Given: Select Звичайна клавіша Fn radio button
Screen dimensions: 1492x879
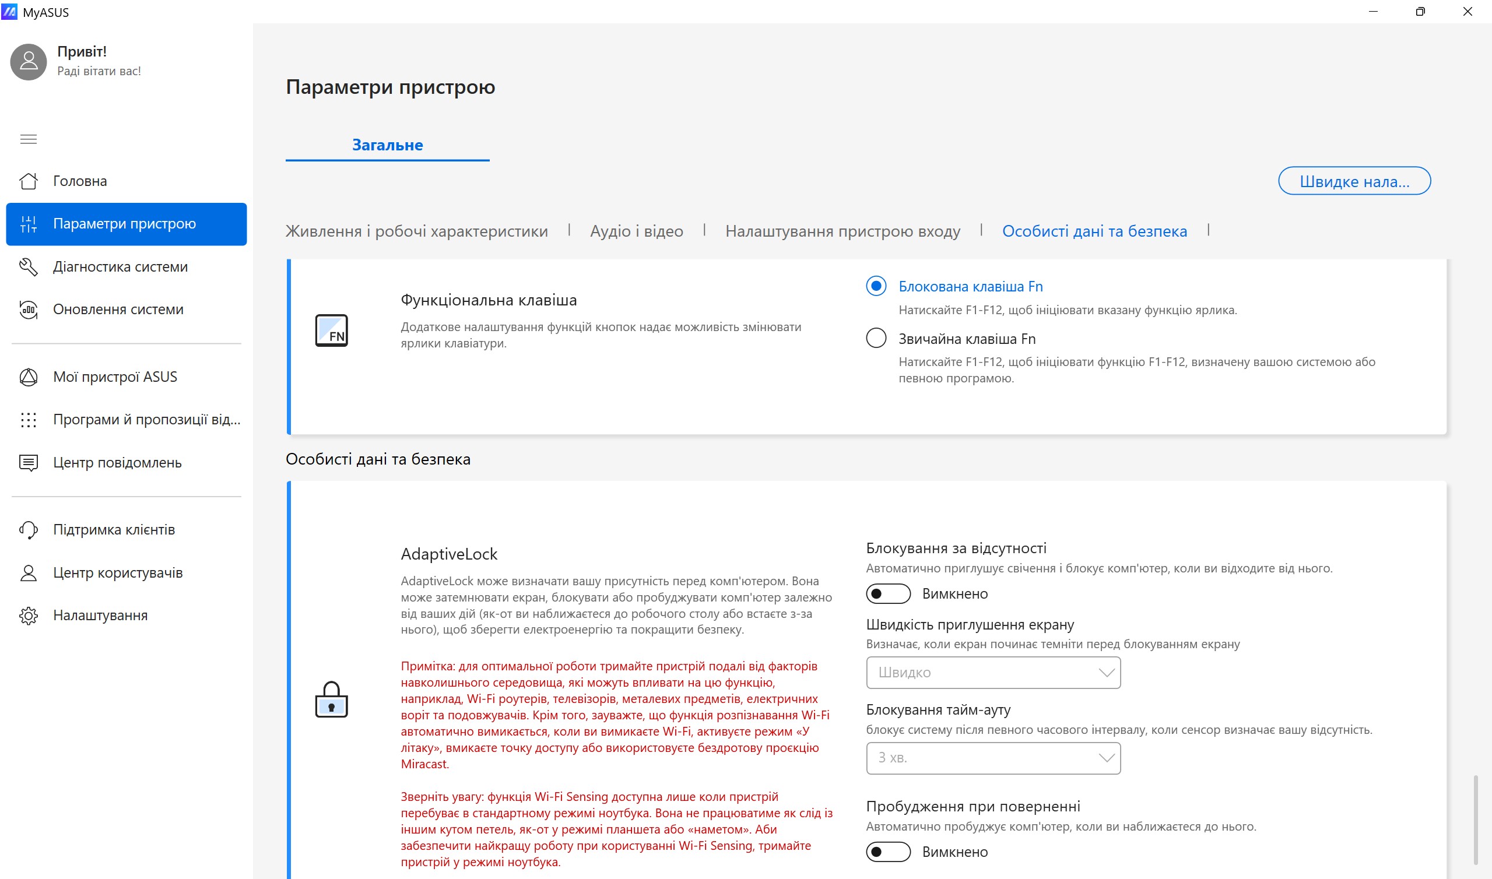Looking at the screenshot, I should click(x=876, y=338).
